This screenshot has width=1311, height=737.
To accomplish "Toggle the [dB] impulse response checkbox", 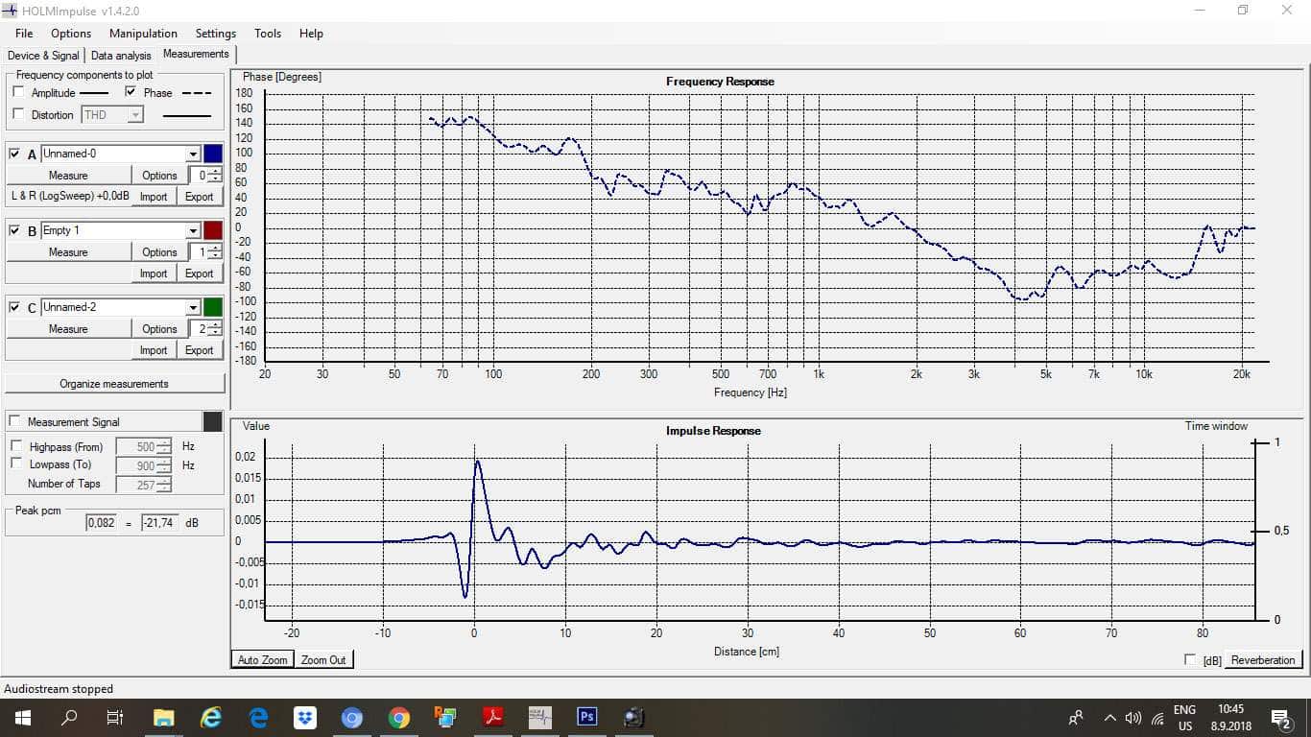I will tap(1191, 659).
